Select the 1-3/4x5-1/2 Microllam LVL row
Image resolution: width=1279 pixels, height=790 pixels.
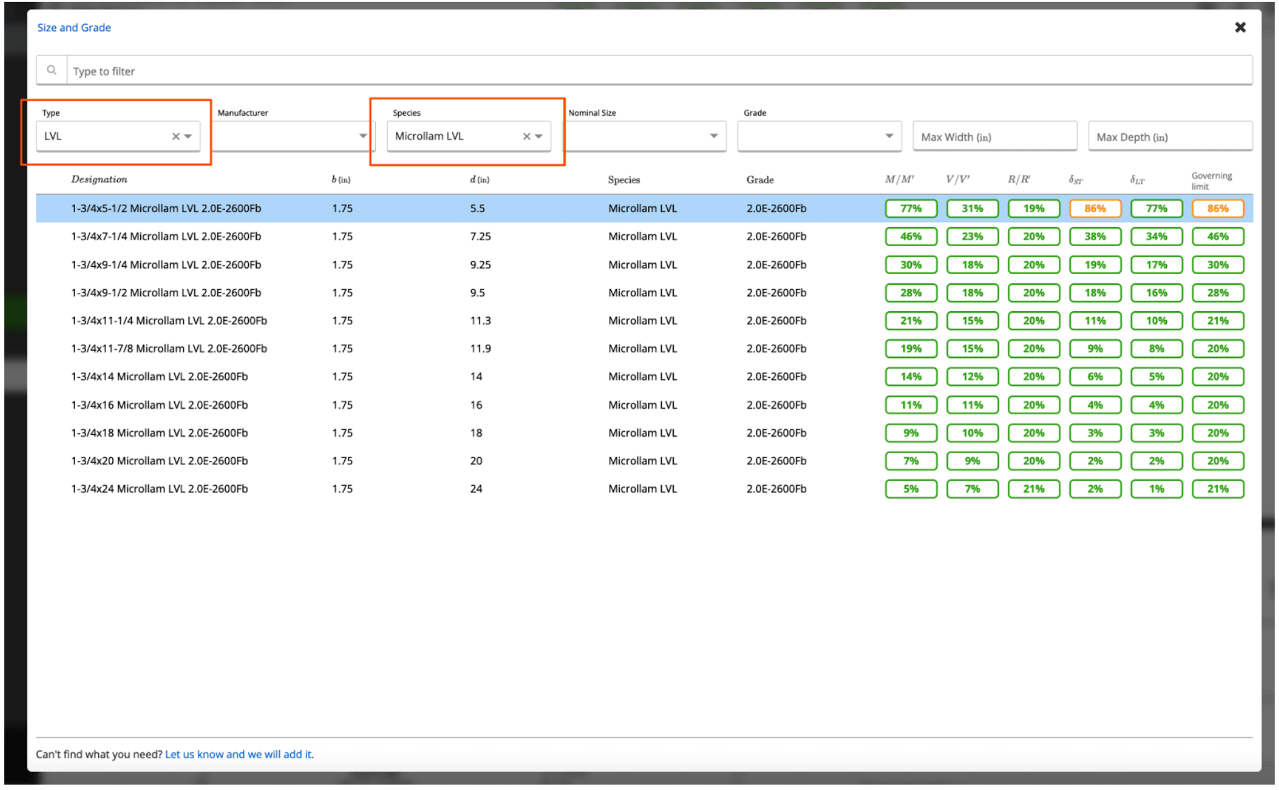[644, 208]
